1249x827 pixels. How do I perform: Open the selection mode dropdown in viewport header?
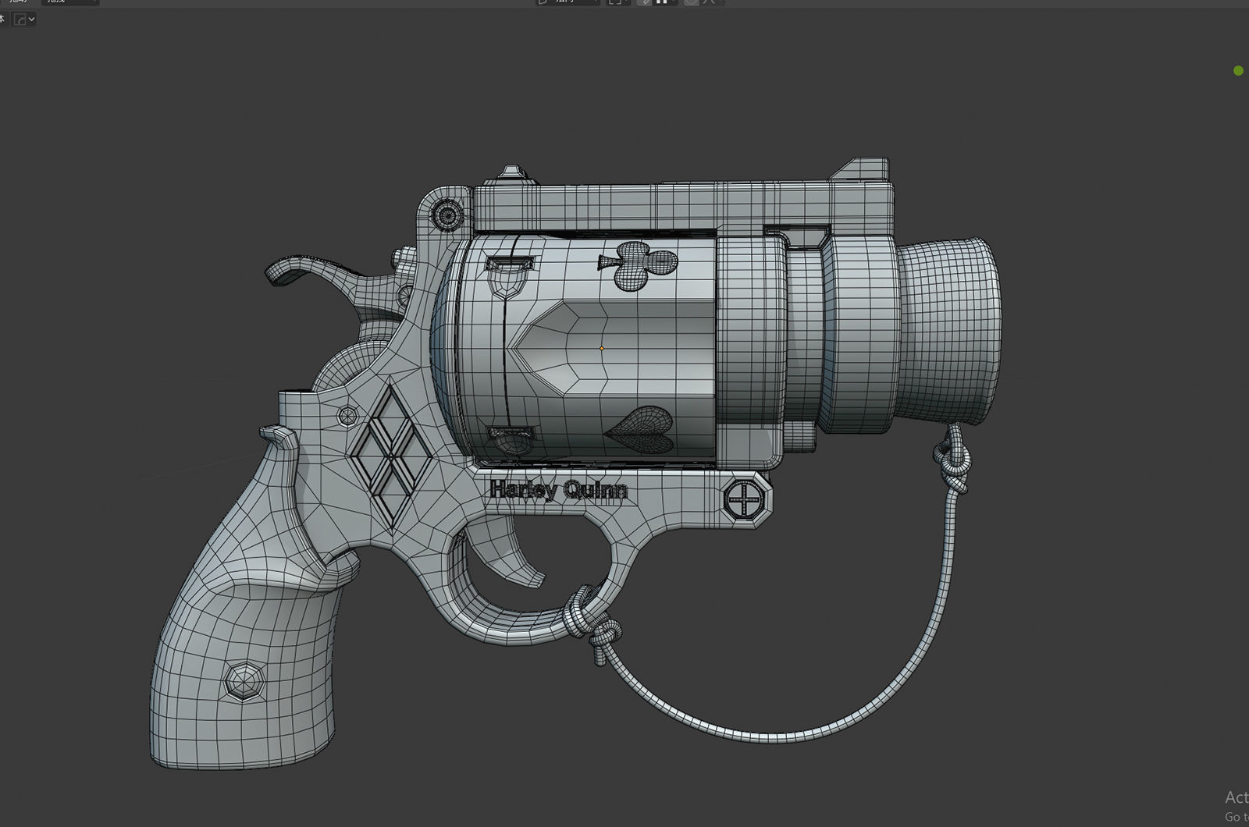(25, 19)
